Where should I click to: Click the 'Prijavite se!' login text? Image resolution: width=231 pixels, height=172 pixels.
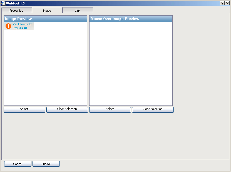20,28
